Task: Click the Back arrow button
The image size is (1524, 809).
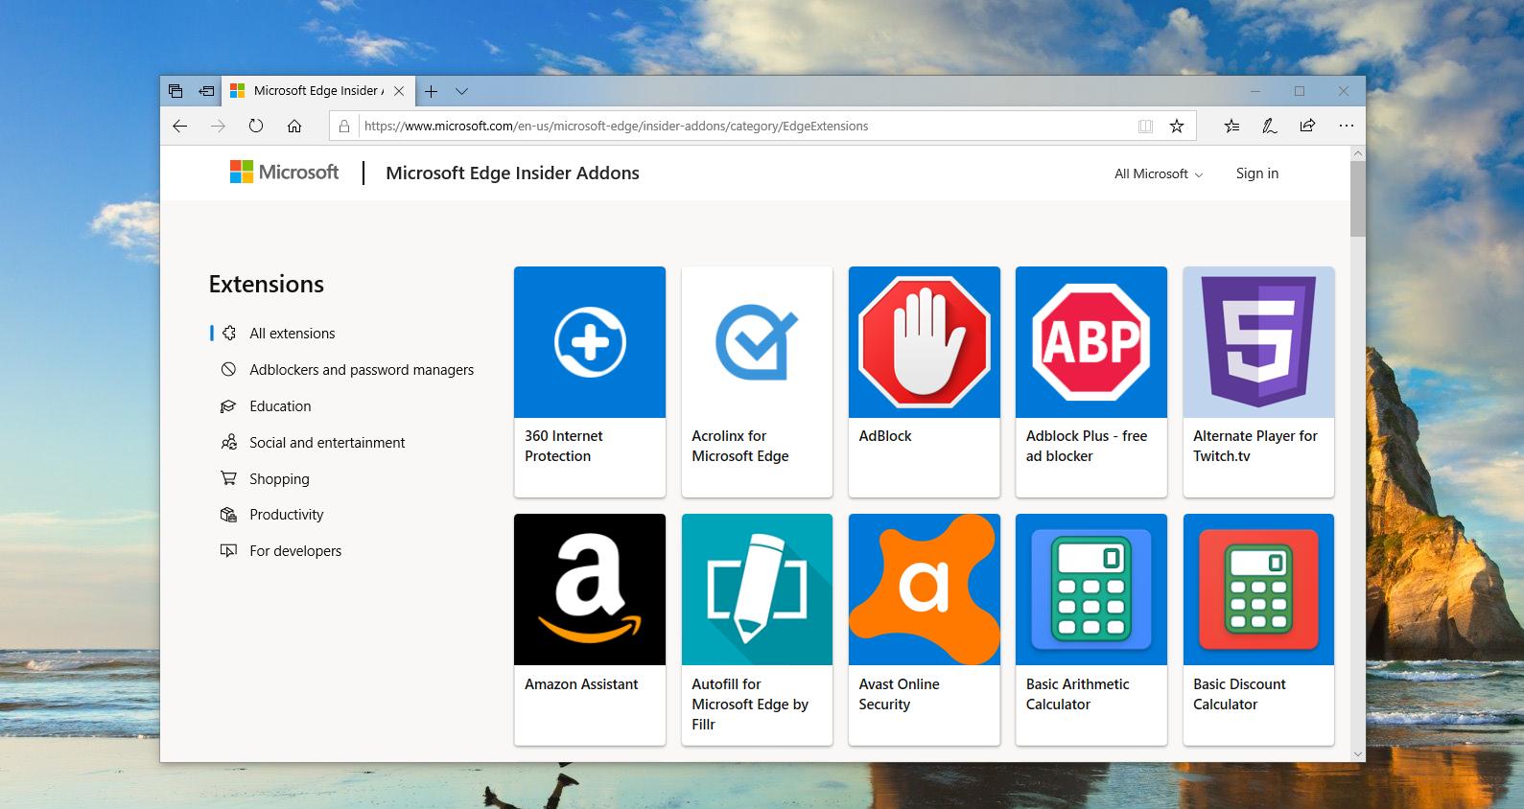Action: (x=179, y=126)
